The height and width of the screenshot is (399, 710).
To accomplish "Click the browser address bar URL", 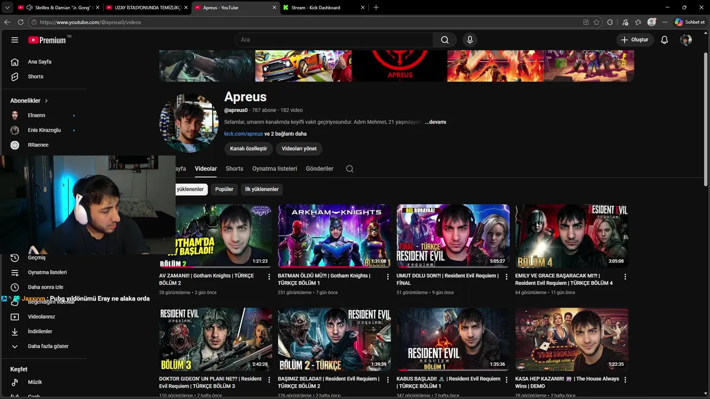I will tap(90, 22).
